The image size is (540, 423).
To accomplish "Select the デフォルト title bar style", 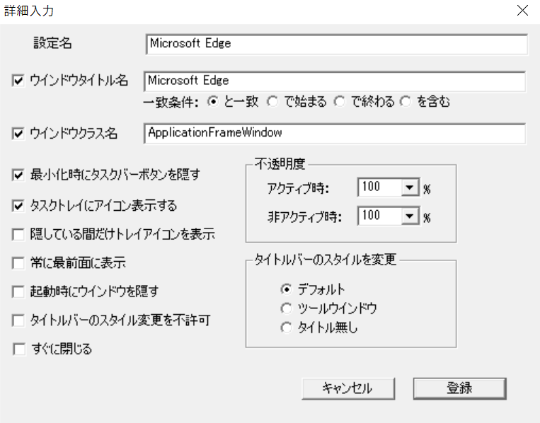I will point(286,289).
